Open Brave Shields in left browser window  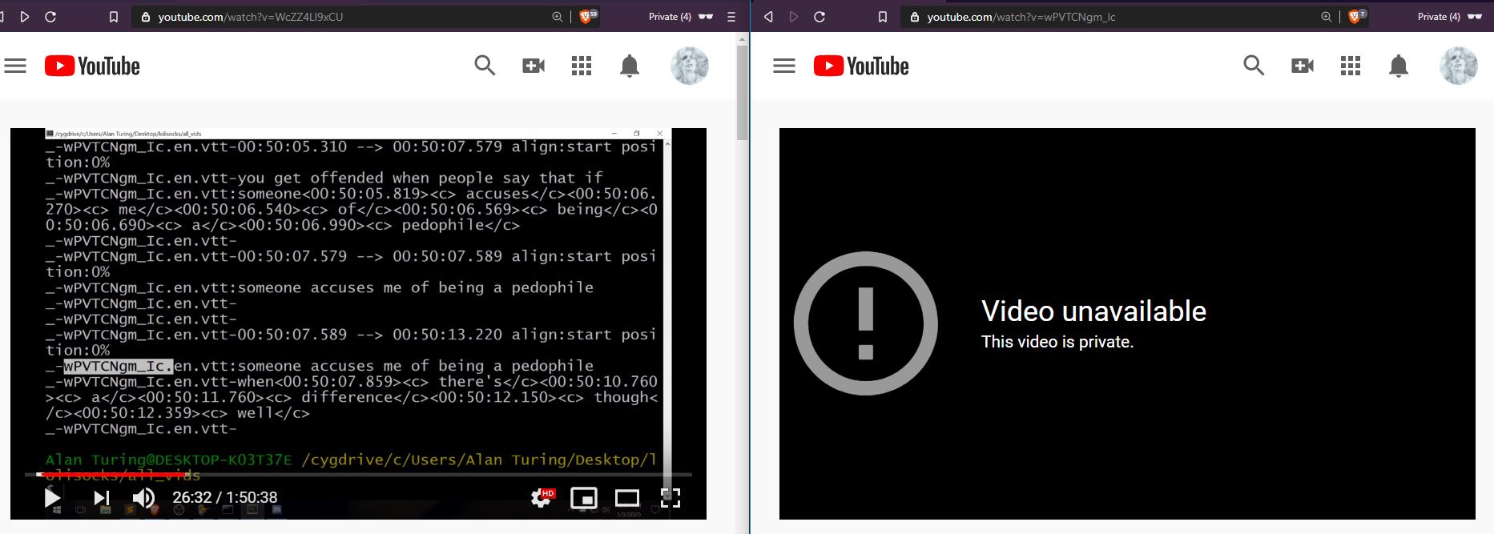coord(588,16)
